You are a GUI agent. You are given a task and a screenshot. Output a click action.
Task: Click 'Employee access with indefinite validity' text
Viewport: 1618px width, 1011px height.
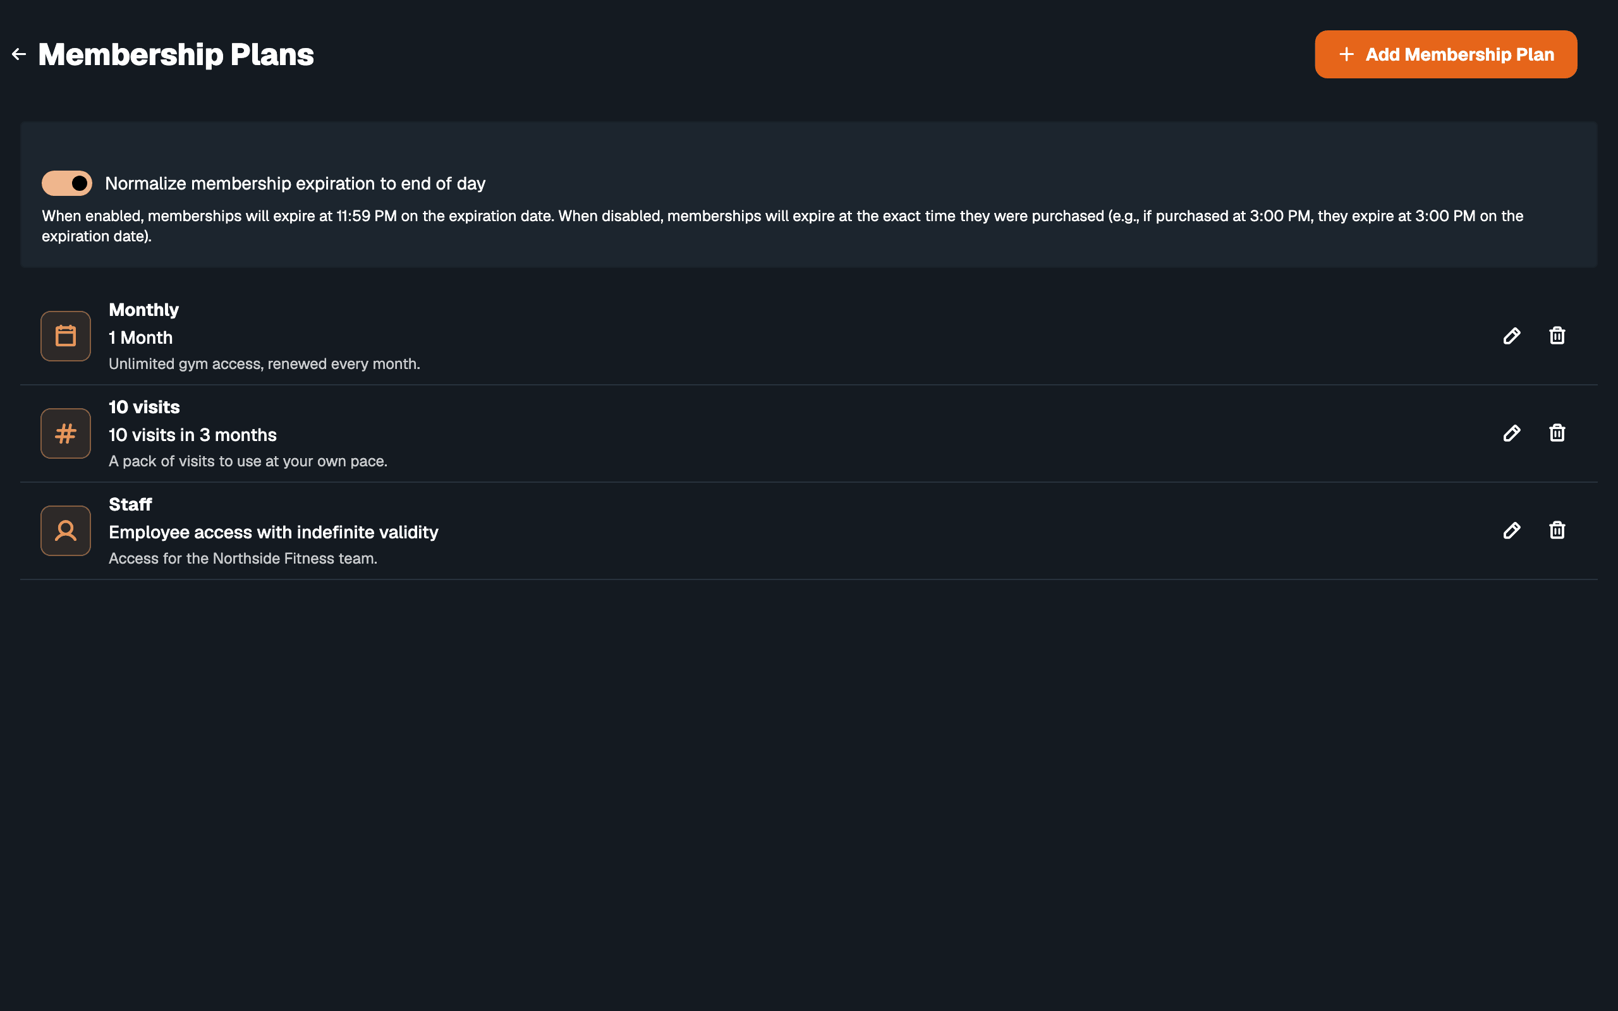(x=274, y=532)
